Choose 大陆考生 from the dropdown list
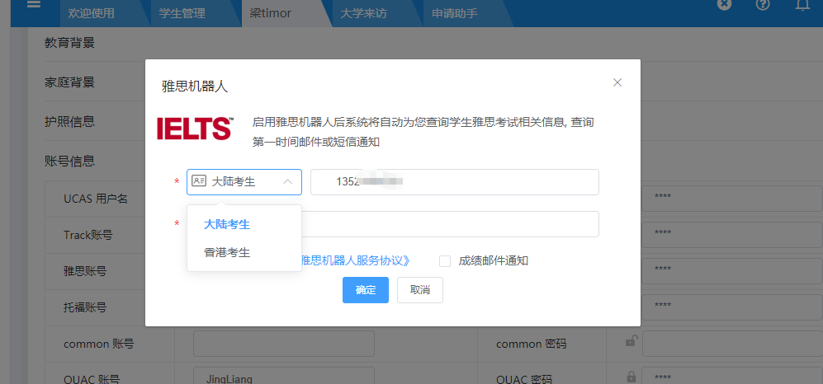Viewport: 823px width, 384px height. point(244,224)
